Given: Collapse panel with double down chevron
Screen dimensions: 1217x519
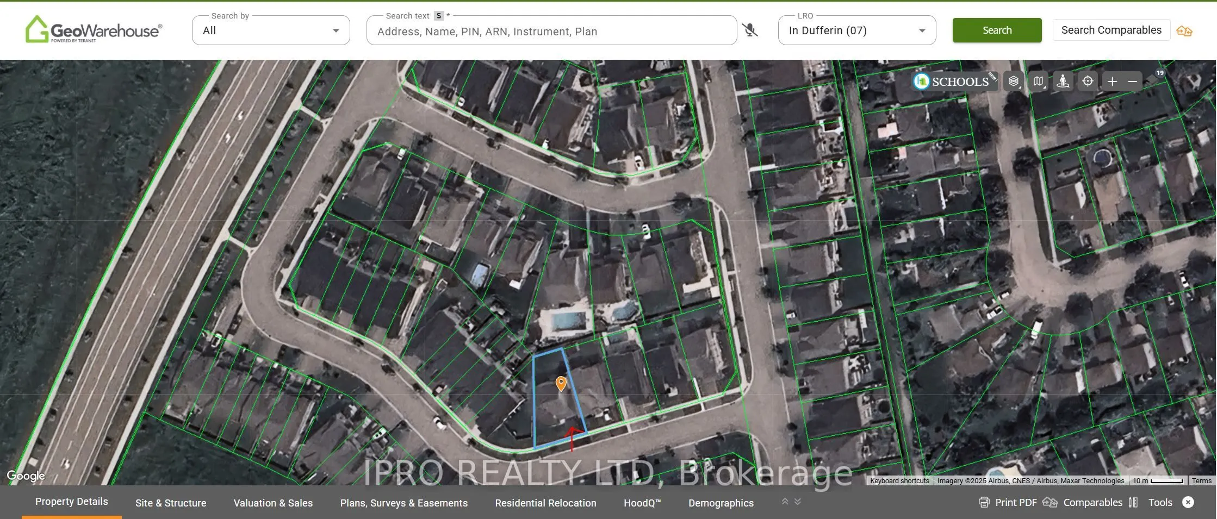Looking at the screenshot, I should [x=798, y=502].
